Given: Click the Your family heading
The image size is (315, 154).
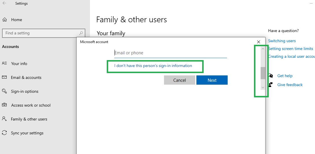Looking at the screenshot, I should (111, 33).
